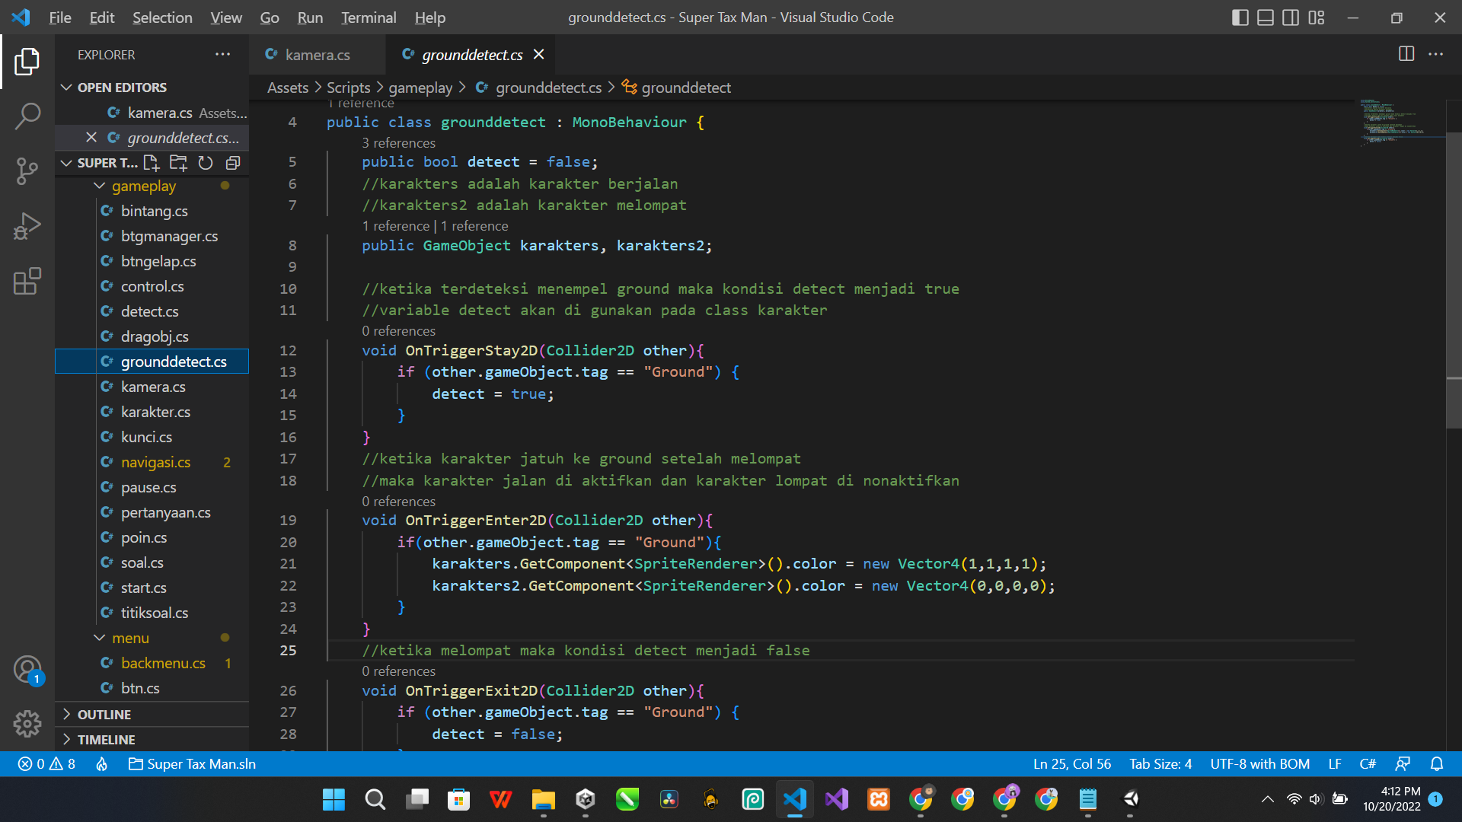Toggle the secondary side bar layout button

(1291, 18)
